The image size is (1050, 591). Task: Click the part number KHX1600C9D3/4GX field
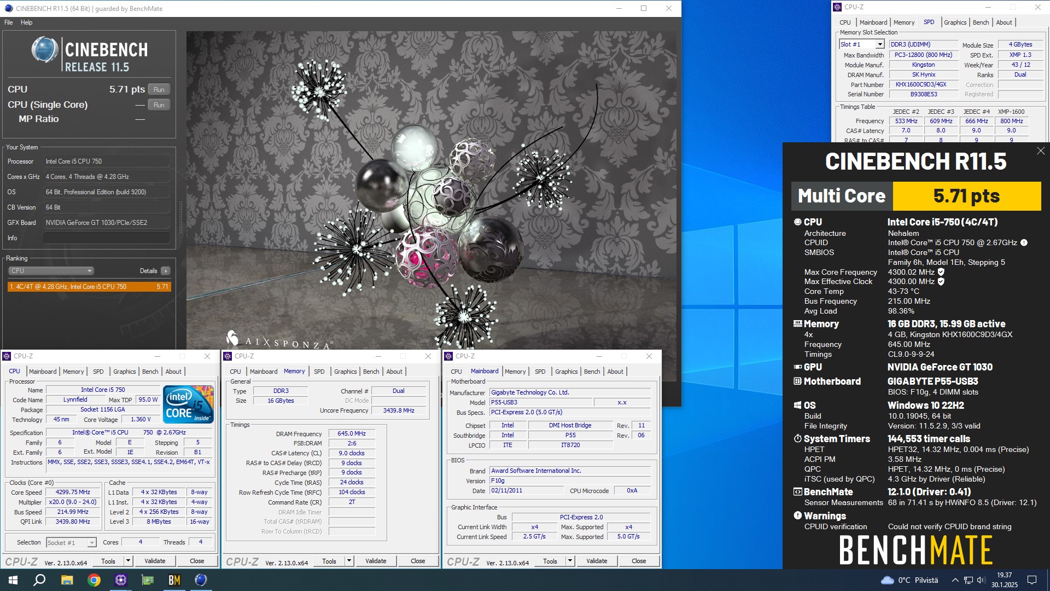click(x=924, y=84)
